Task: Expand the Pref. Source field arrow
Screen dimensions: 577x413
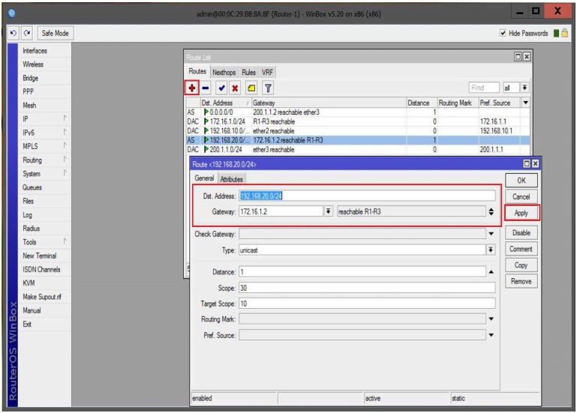Action: [491, 335]
